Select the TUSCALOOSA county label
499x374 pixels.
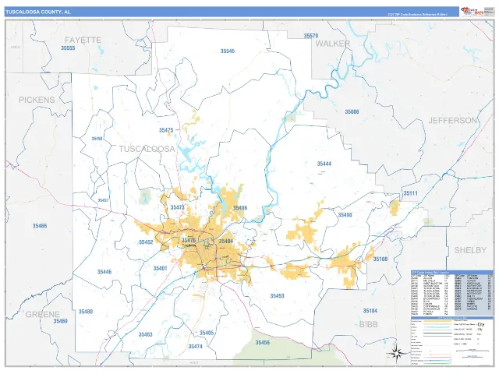(147, 149)
